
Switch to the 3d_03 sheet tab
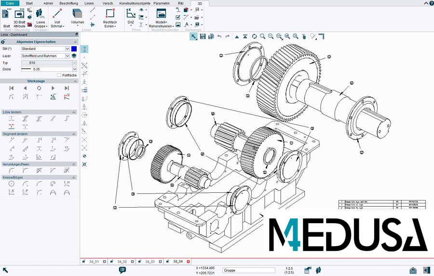point(150,262)
